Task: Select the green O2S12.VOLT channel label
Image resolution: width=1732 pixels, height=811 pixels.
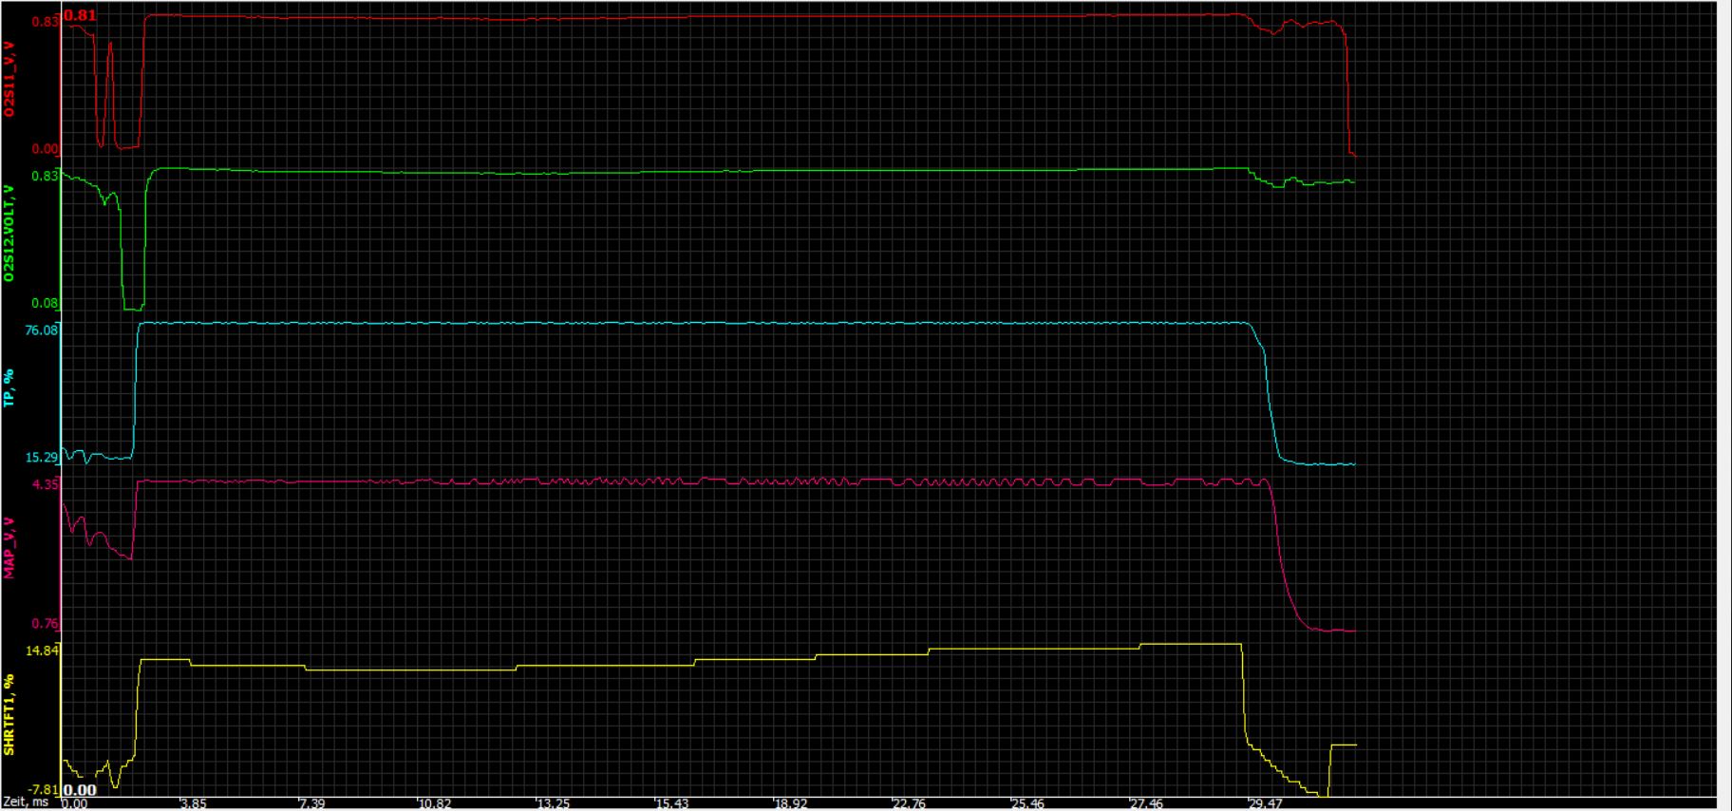Action: tap(9, 234)
